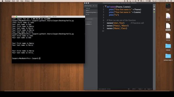174x97 pixels.
Task: Click the date and time in menu bar
Action: click(159, 1)
